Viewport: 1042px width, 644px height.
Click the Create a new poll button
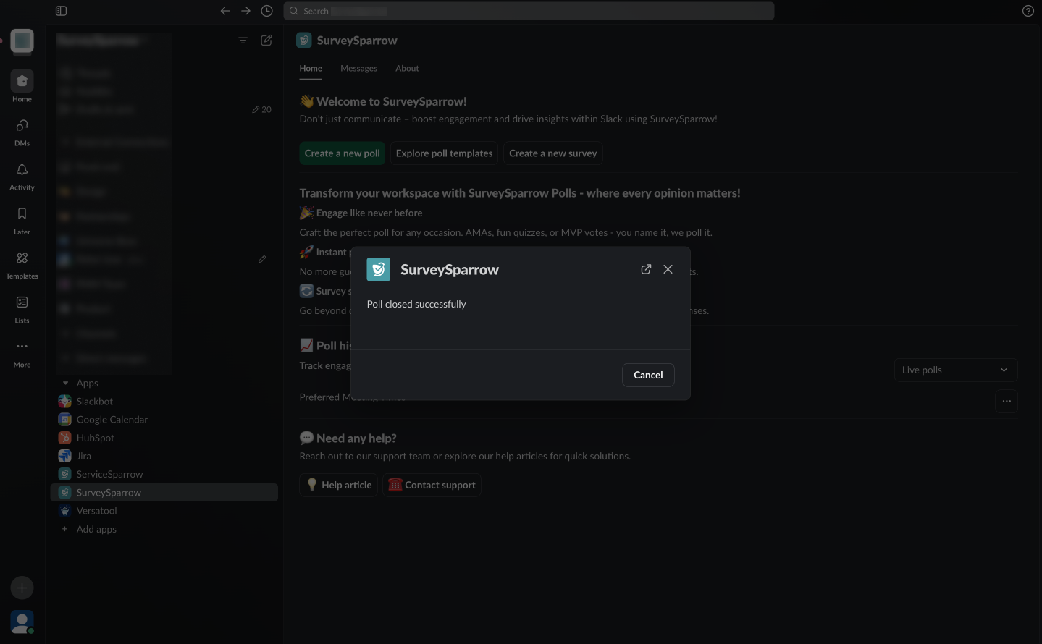pyautogui.click(x=342, y=153)
